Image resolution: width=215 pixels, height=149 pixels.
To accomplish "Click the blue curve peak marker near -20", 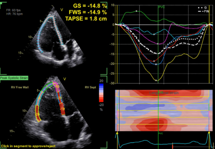I will 156,64.
